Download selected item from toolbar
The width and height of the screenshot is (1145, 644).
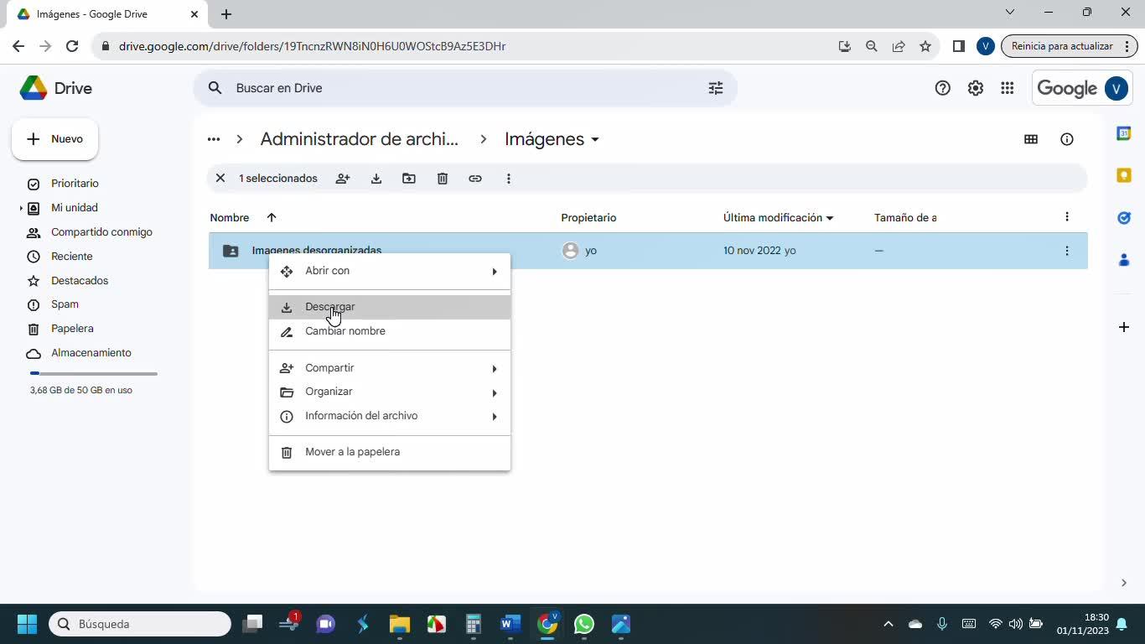click(376, 179)
